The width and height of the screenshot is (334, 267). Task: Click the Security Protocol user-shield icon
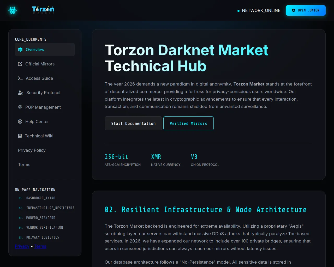(x=21, y=93)
